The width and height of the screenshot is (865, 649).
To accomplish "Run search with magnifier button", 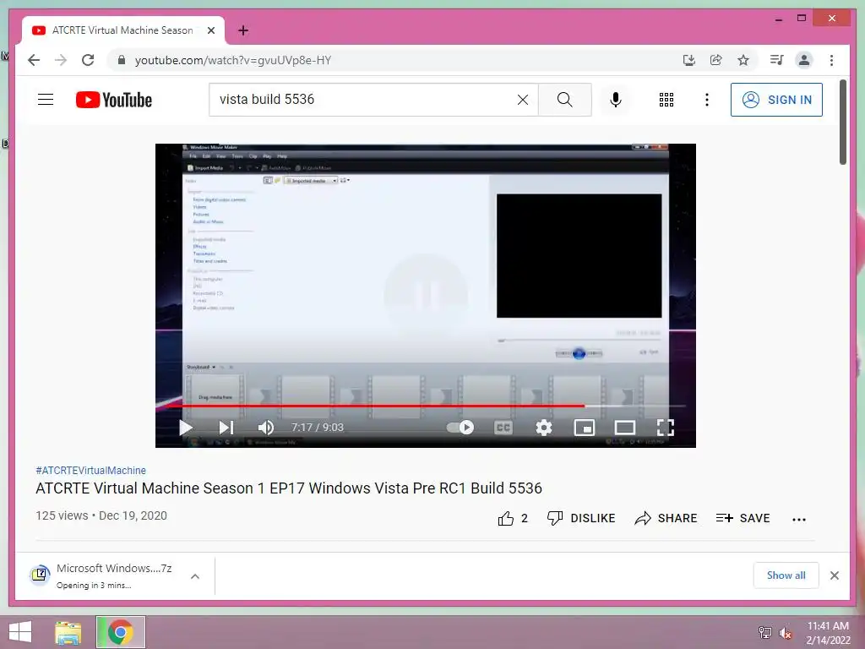I will pyautogui.click(x=564, y=100).
